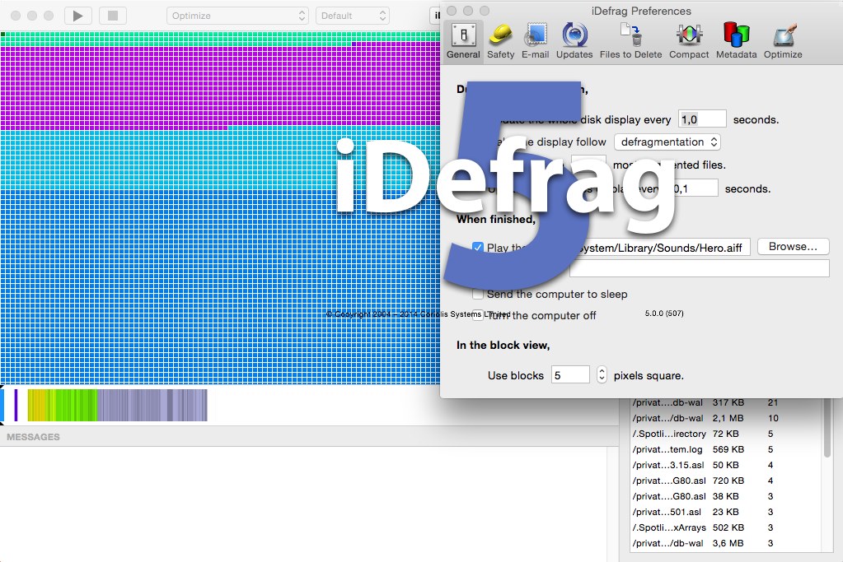843x562 pixels.
Task: Click the Browse... button
Action: [x=793, y=246]
